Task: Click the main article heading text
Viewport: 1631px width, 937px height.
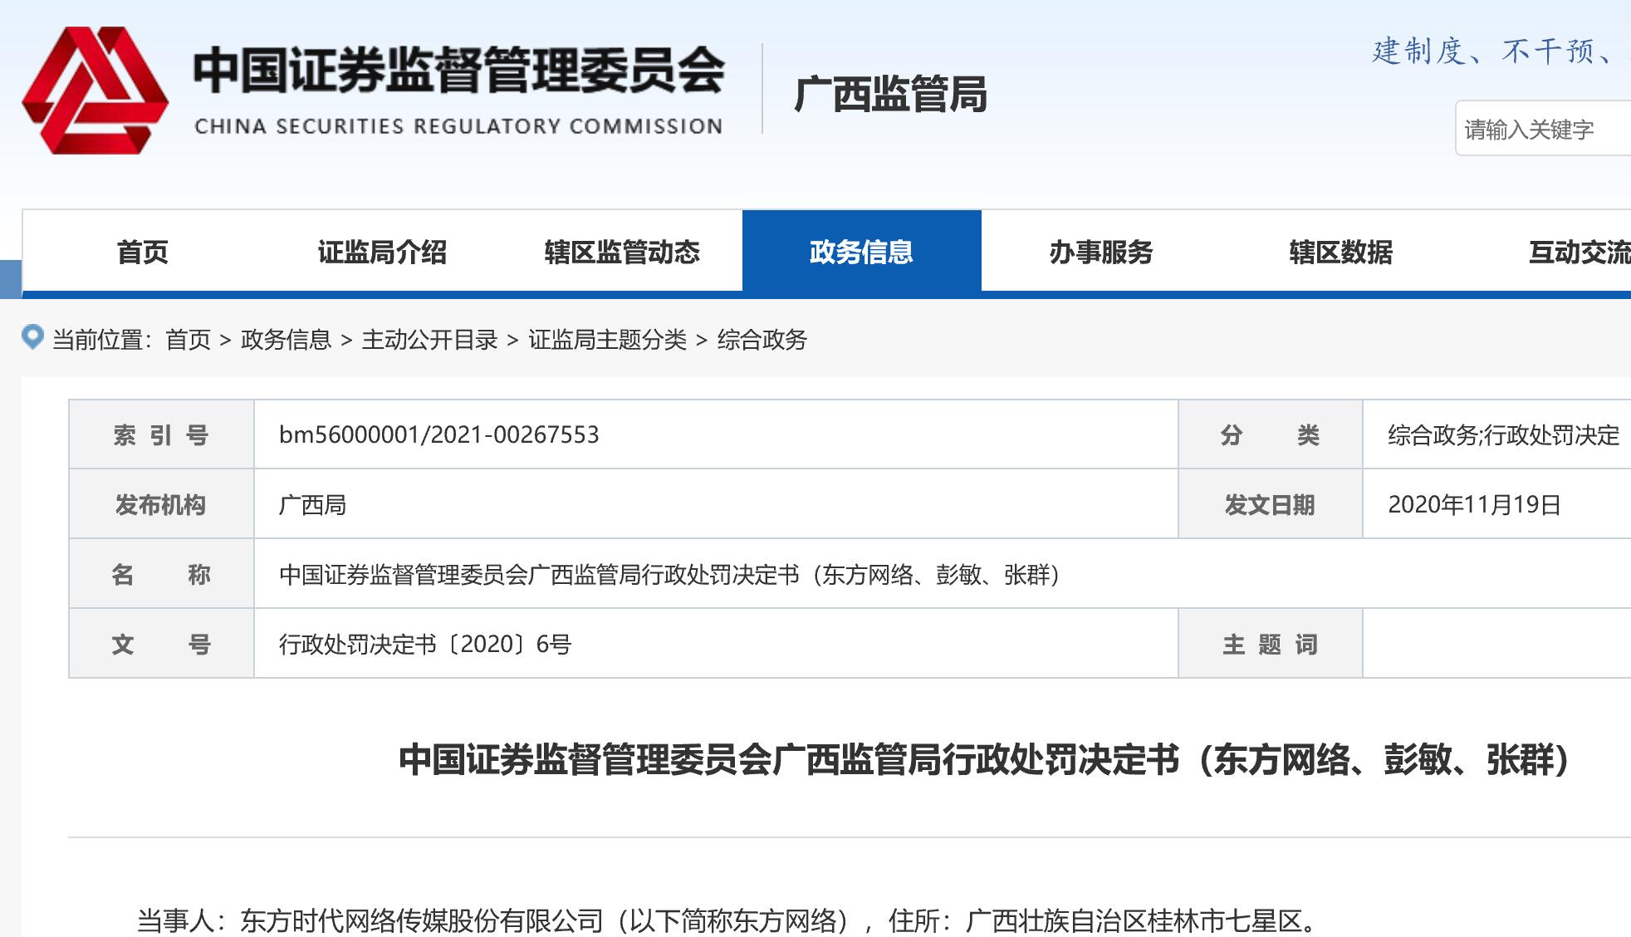Action: click(983, 760)
